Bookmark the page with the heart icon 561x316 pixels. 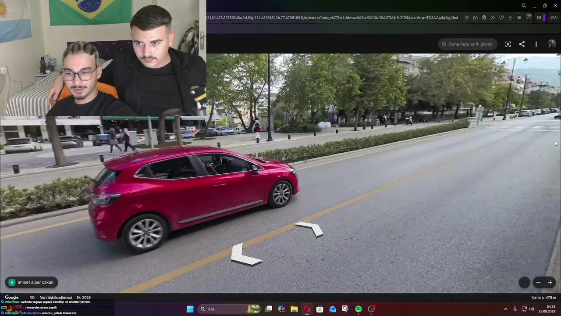coord(502,18)
